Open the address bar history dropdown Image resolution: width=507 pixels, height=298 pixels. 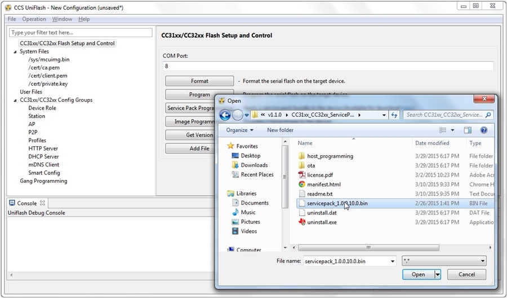384,115
